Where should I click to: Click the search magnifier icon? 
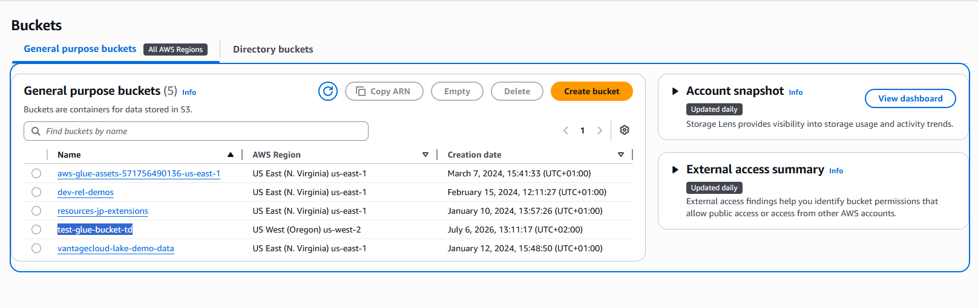tap(36, 131)
